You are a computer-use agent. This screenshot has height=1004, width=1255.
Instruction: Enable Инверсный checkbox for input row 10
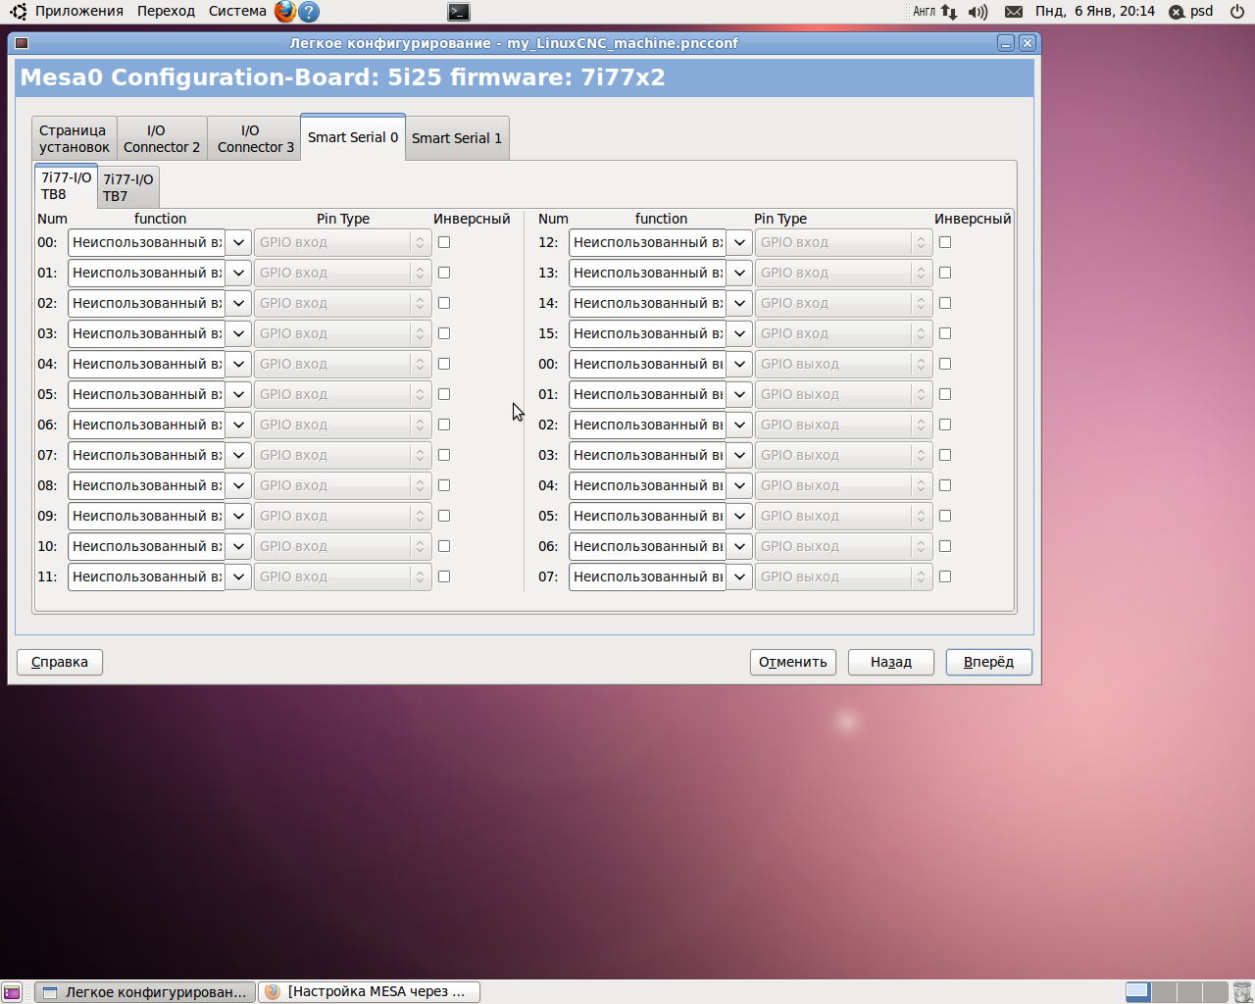point(444,546)
